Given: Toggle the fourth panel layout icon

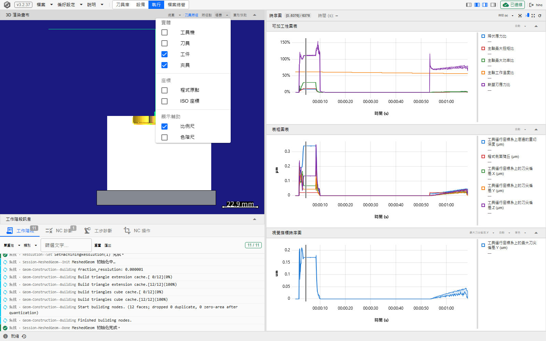Looking at the screenshot, I should click(493, 5).
